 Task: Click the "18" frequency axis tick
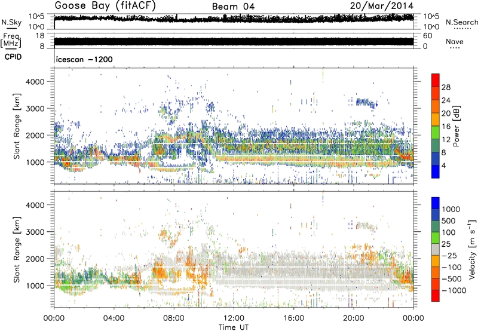tap(40, 36)
